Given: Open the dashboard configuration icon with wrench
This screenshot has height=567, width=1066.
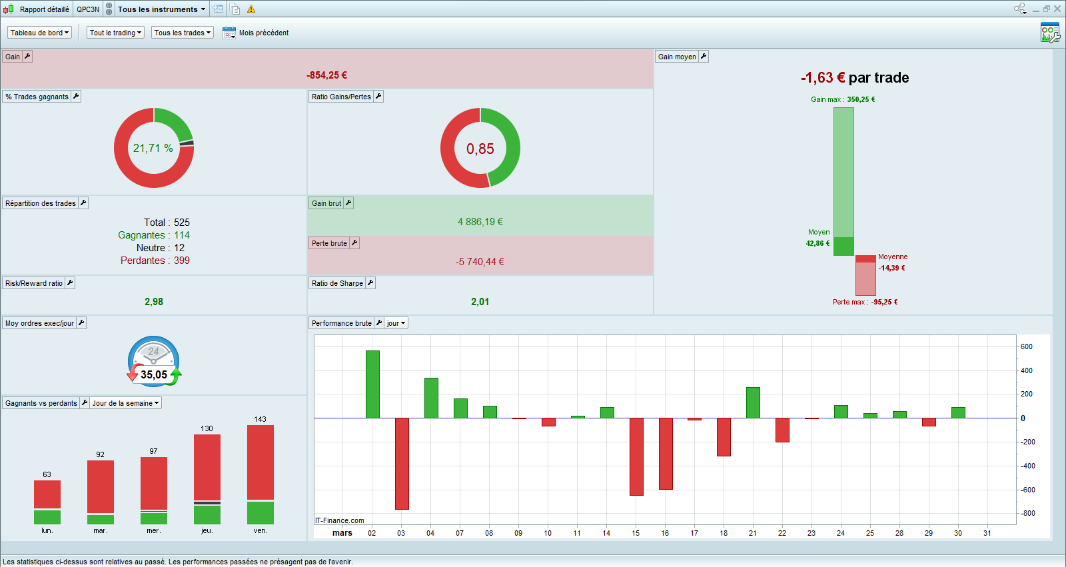Looking at the screenshot, I should (x=1050, y=33).
